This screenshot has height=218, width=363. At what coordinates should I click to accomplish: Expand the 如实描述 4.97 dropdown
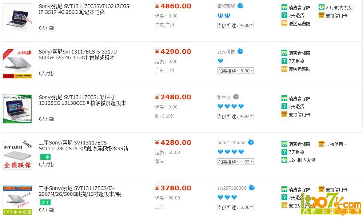236,116
